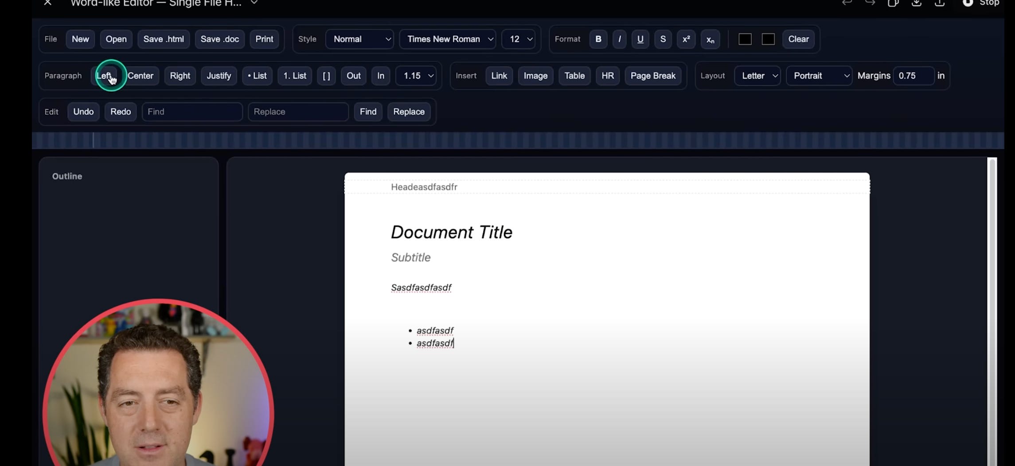Click the Margins 0.75 input field
Image resolution: width=1015 pixels, height=466 pixels.
(x=913, y=76)
